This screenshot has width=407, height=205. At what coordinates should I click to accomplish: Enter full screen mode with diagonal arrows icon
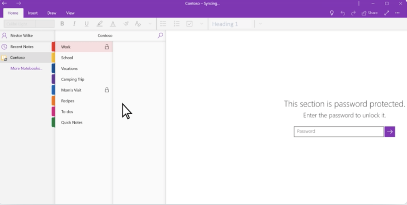click(x=387, y=13)
